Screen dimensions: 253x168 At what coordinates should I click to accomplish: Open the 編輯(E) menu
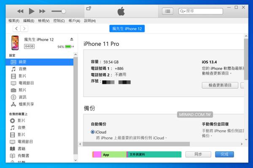tap(29, 21)
